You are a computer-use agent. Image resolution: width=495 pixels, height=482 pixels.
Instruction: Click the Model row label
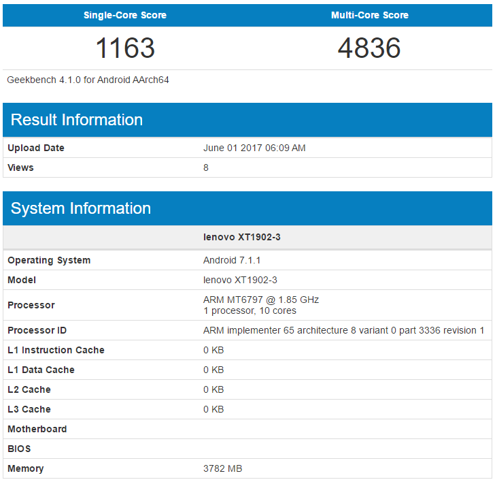click(22, 280)
